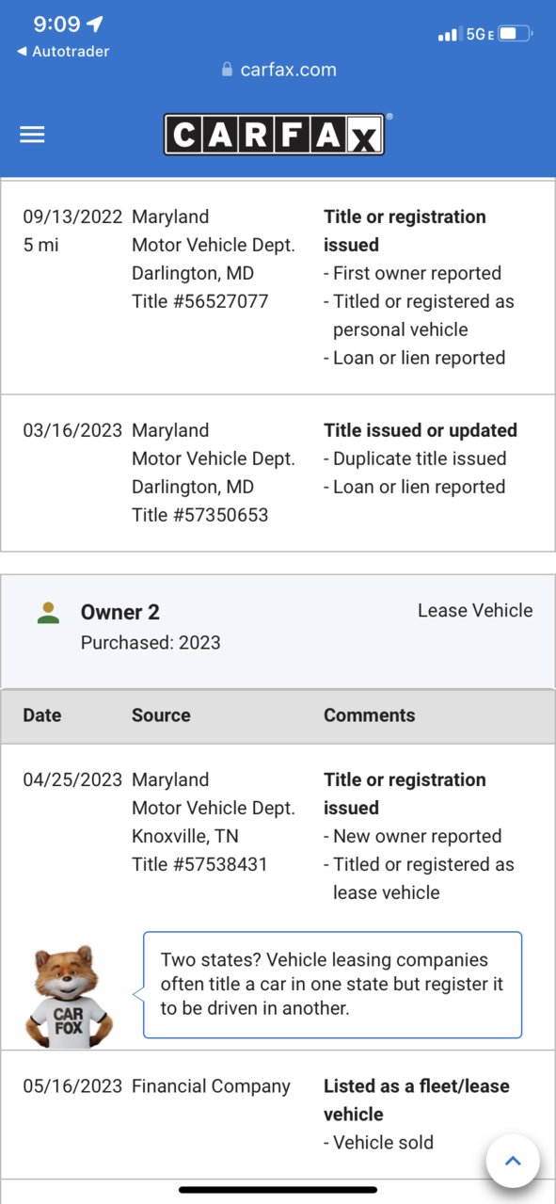Tap the Comments column header
The width and height of the screenshot is (556, 1204).
coord(370,715)
